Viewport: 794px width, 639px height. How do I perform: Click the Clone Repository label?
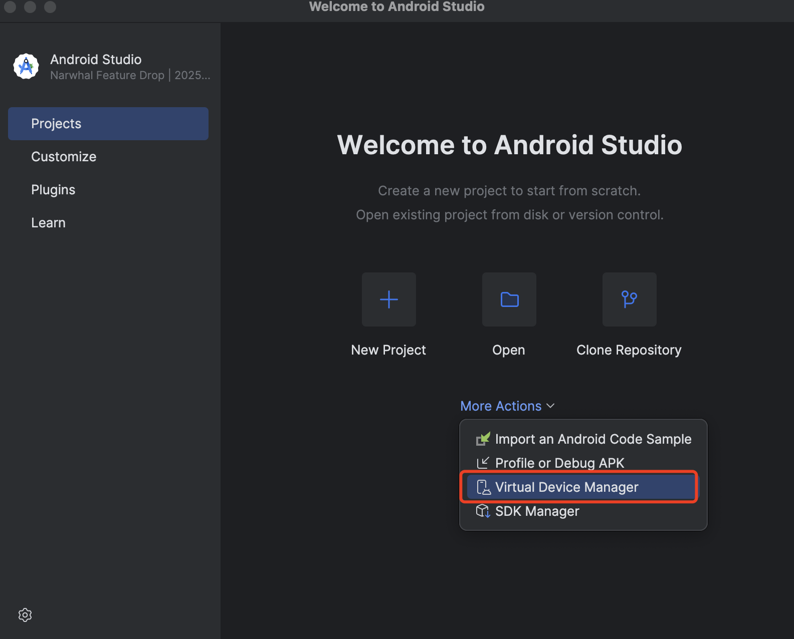(629, 350)
